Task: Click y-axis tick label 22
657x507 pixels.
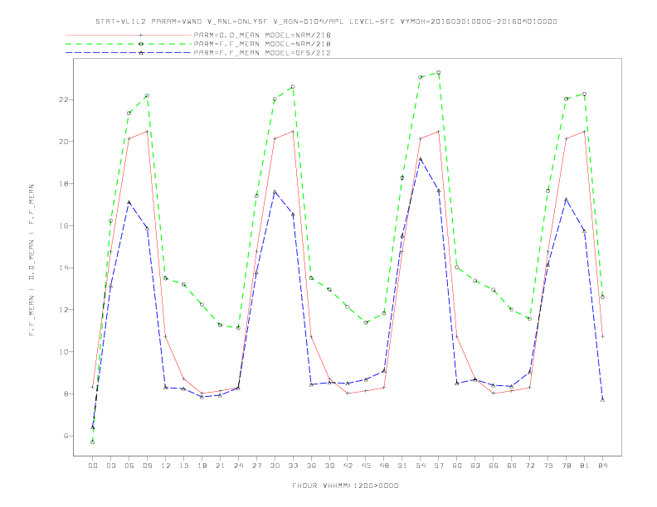Action: 64,99
